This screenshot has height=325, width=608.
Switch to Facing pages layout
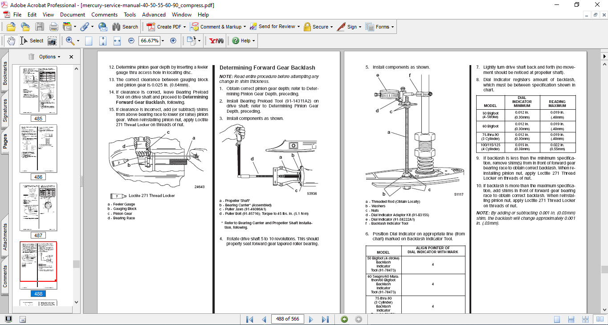click(600, 319)
